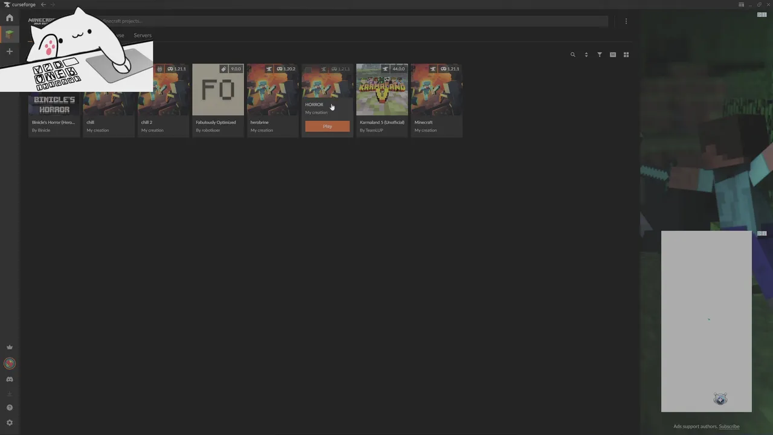Screen dimensions: 773x435
Task: Open the chill 2 profile thumbnail
Action: click(x=163, y=89)
